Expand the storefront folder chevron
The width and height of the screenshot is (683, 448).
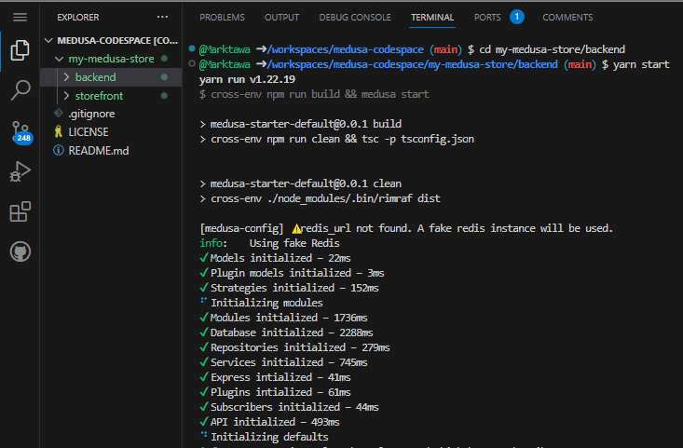[67, 95]
